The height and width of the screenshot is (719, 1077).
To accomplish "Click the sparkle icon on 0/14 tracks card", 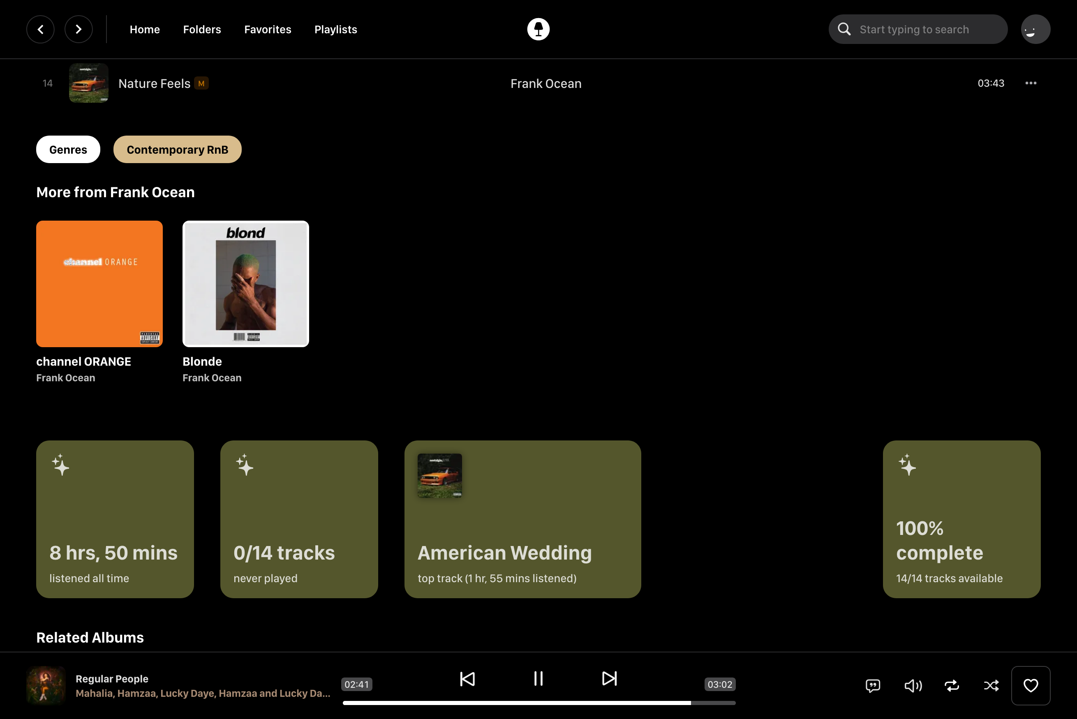I will coord(245,465).
